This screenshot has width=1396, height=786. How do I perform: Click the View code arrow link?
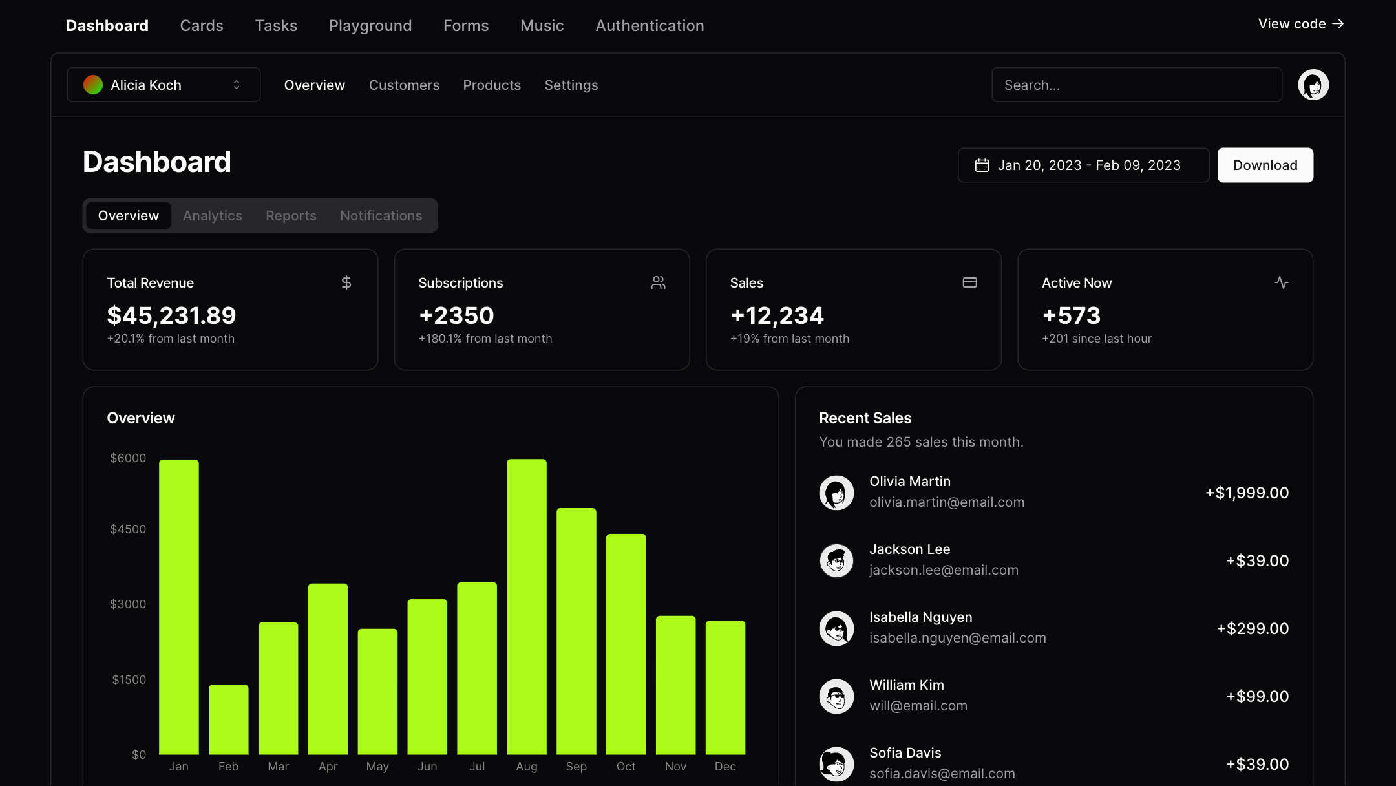pos(1300,24)
